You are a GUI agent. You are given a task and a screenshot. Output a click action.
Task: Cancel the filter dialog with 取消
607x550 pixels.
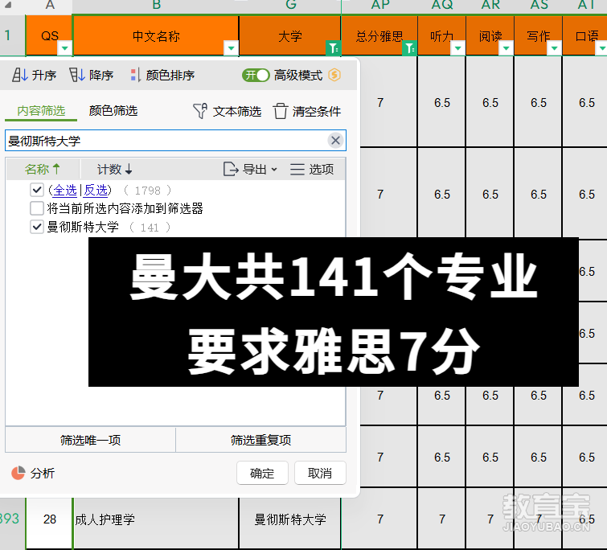[x=320, y=473]
